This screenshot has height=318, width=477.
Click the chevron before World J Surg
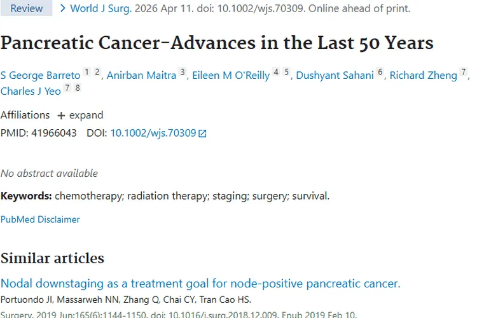[x=62, y=8]
